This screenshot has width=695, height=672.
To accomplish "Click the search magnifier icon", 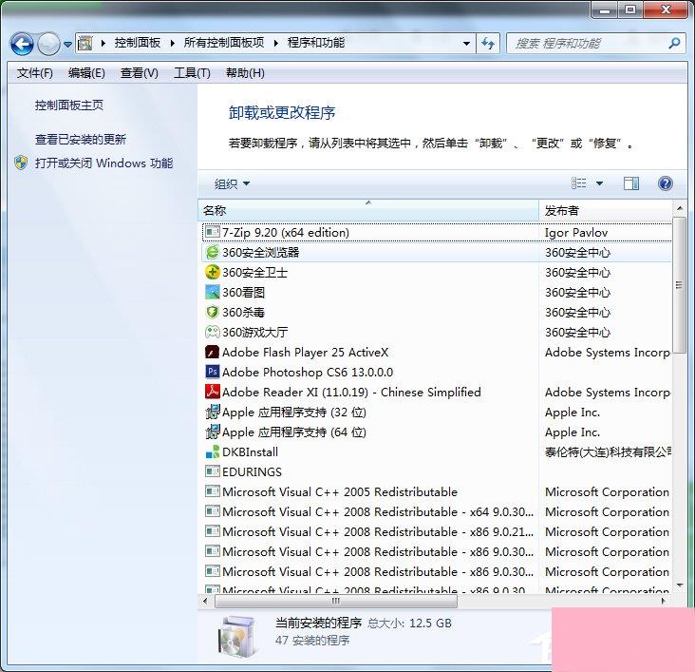I will tap(674, 43).
